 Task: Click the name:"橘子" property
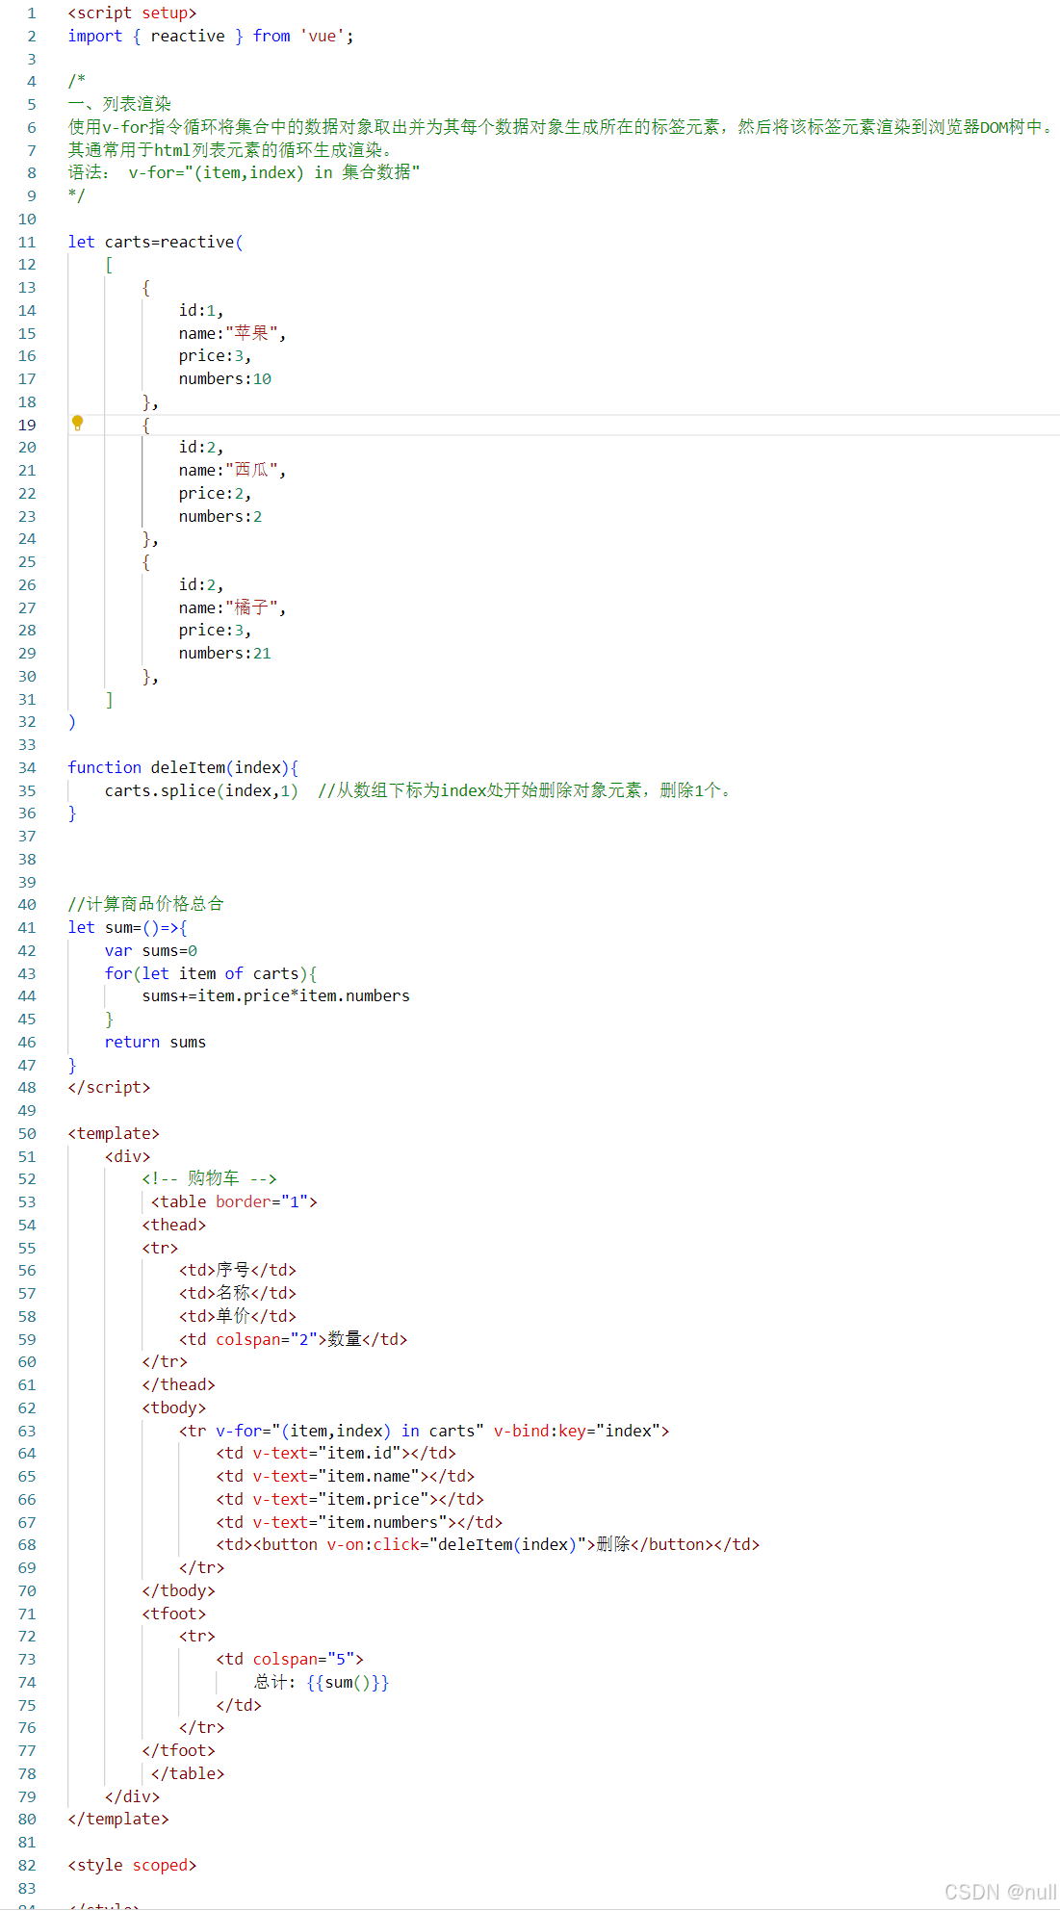click(x=232, y=607)
